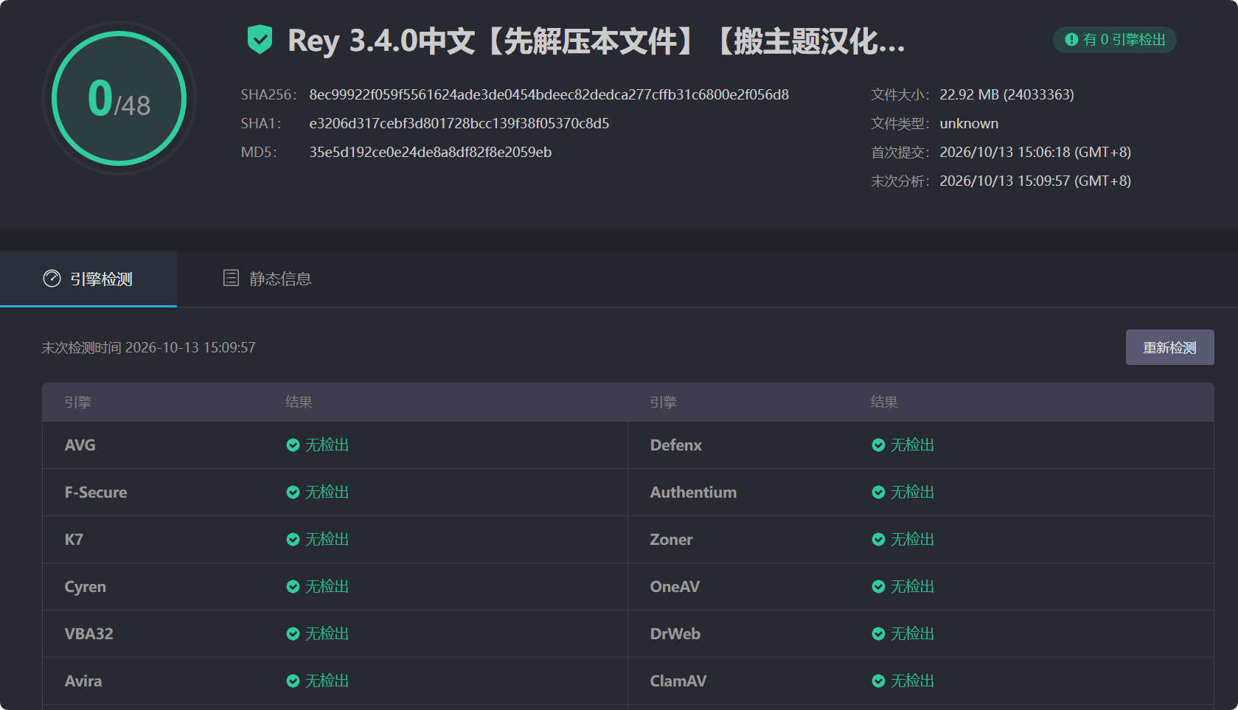
Task: Click the AVG engine name
Action: [80, 445]
